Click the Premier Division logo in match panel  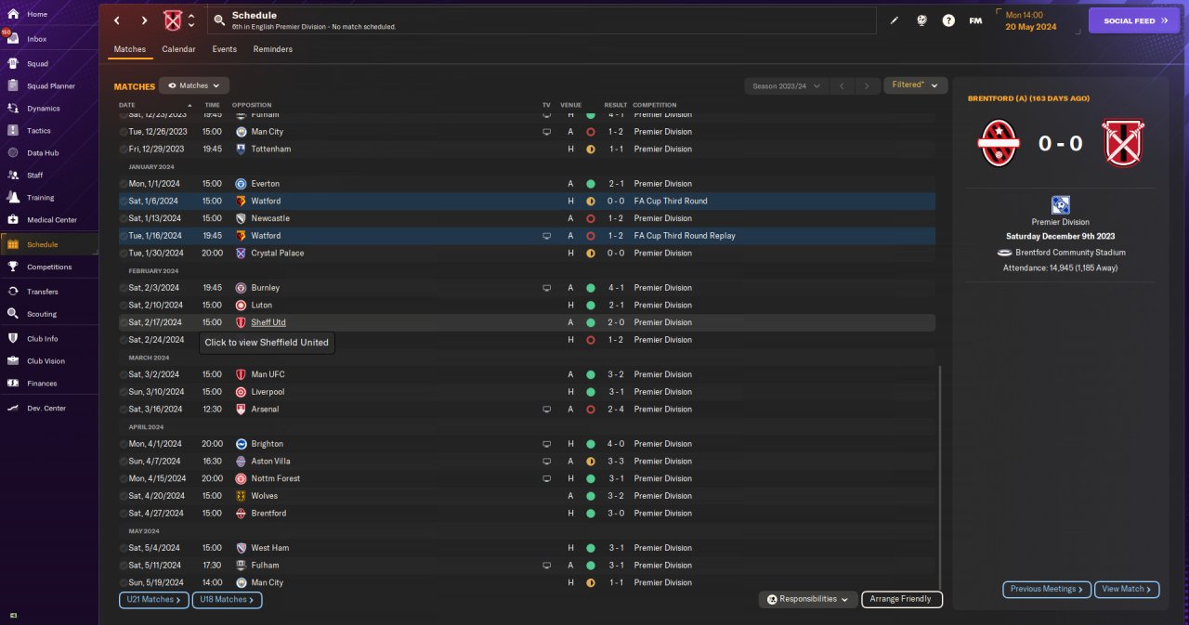(x=1061, y=205)
